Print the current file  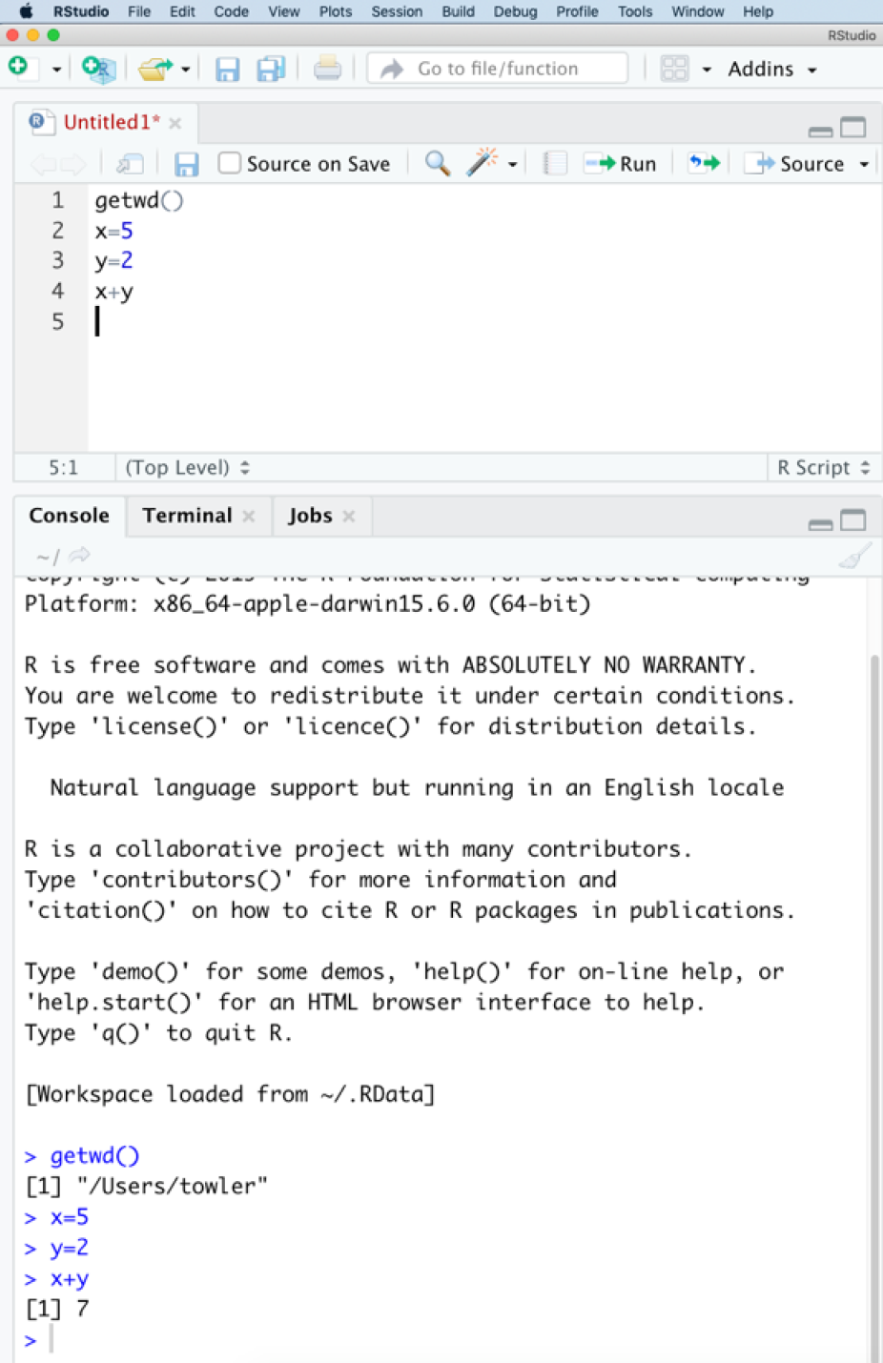click(x=327, y=69)
